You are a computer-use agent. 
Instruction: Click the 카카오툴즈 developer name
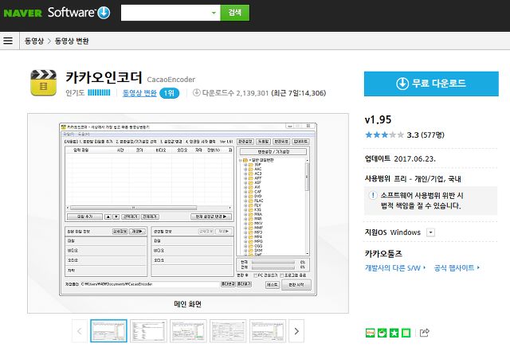383,254
